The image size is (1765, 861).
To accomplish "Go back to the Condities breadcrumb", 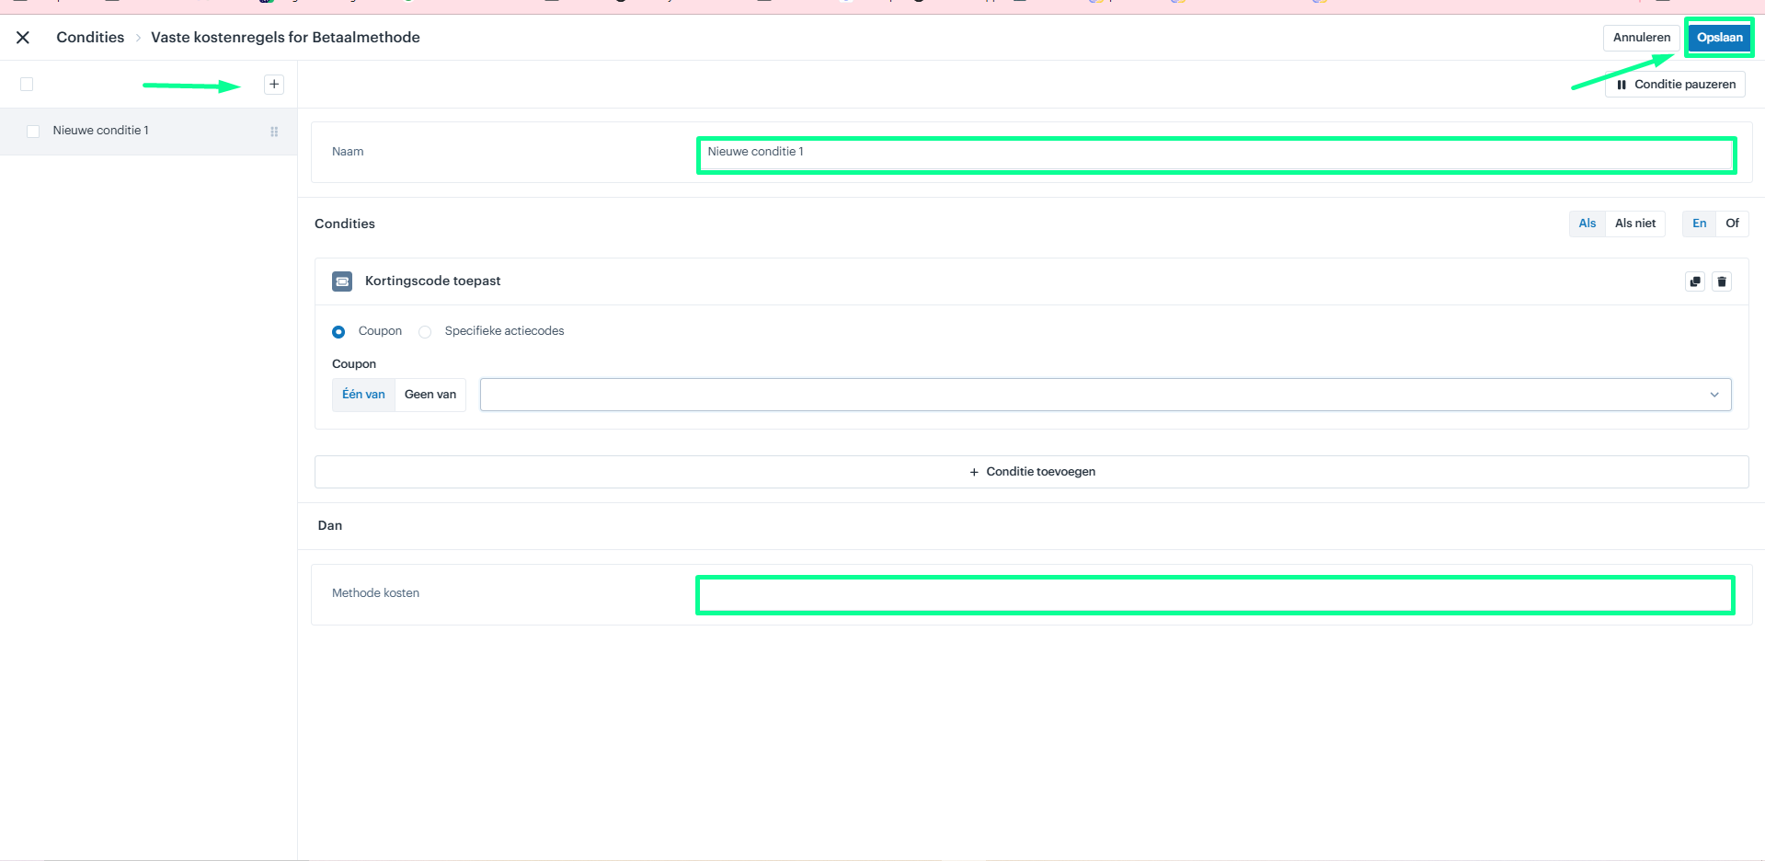I will pos(90,38).
